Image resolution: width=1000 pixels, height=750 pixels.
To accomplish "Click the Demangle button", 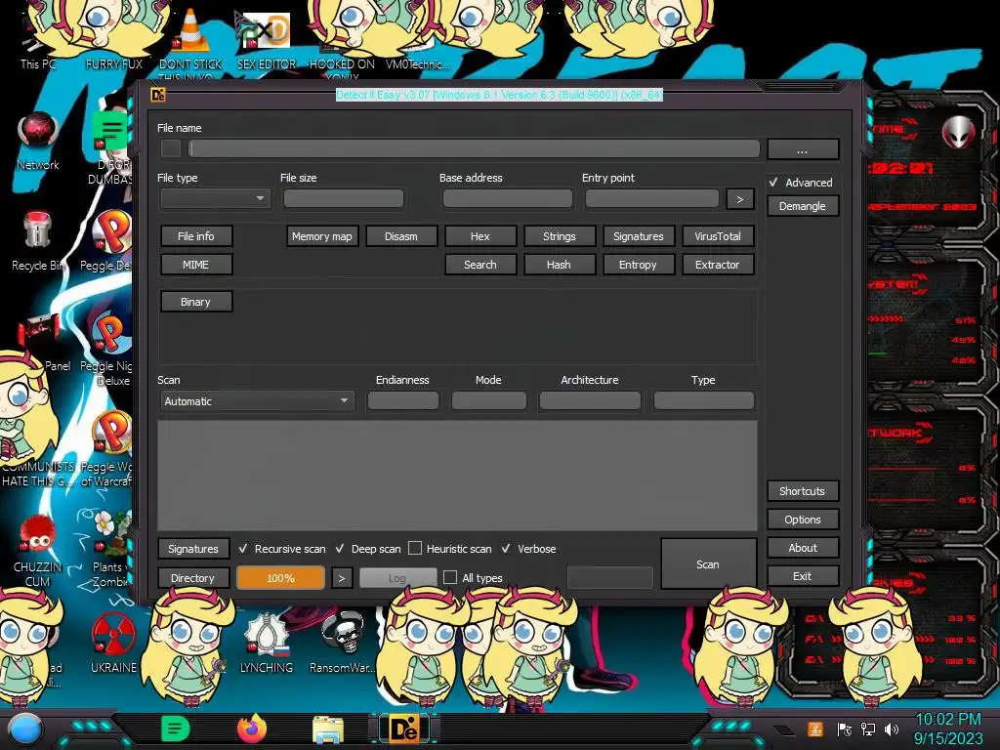I will coord(803,206).
